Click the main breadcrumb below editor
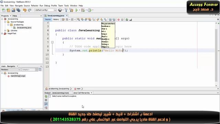The image size is (220, 124). pyautogui.click(x=79, y=89)
